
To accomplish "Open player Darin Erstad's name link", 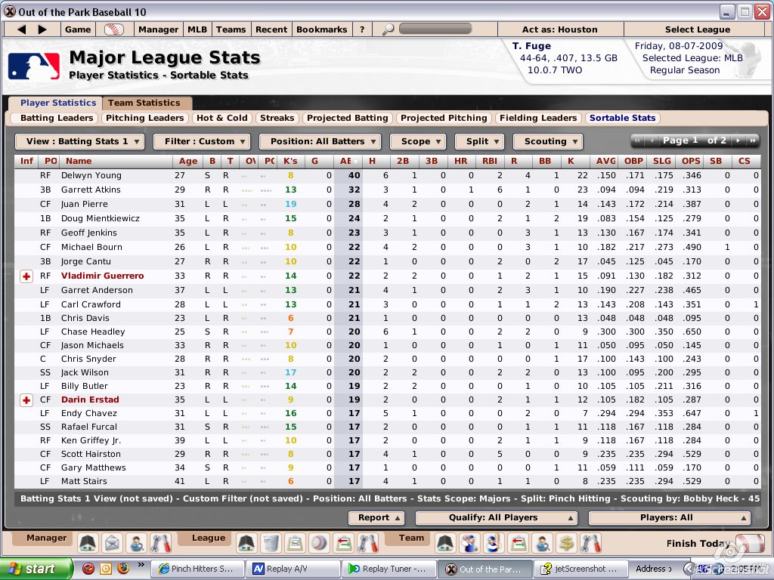I will point(90,400).
